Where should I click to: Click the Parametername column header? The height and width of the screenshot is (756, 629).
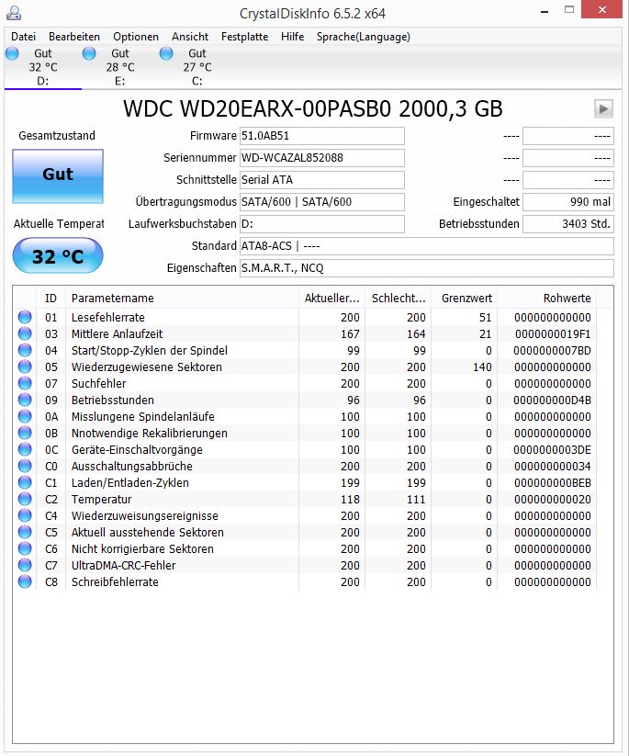point(182,298)
